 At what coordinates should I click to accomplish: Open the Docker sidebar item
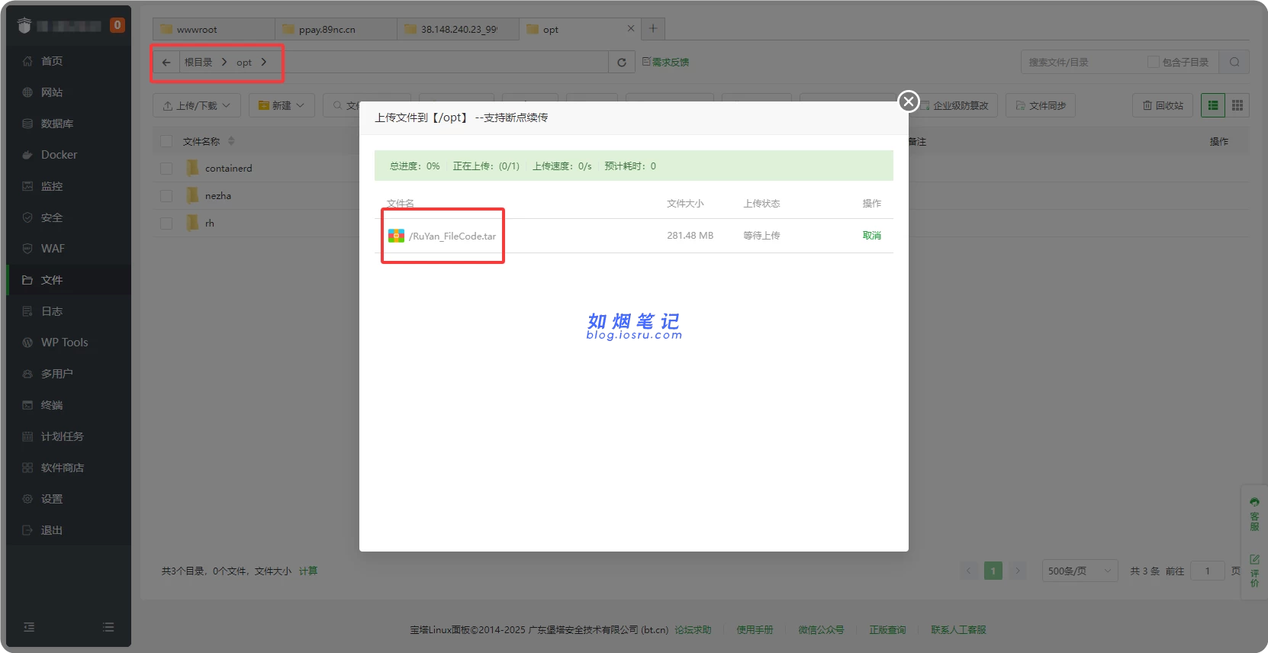tap(69, 155)
